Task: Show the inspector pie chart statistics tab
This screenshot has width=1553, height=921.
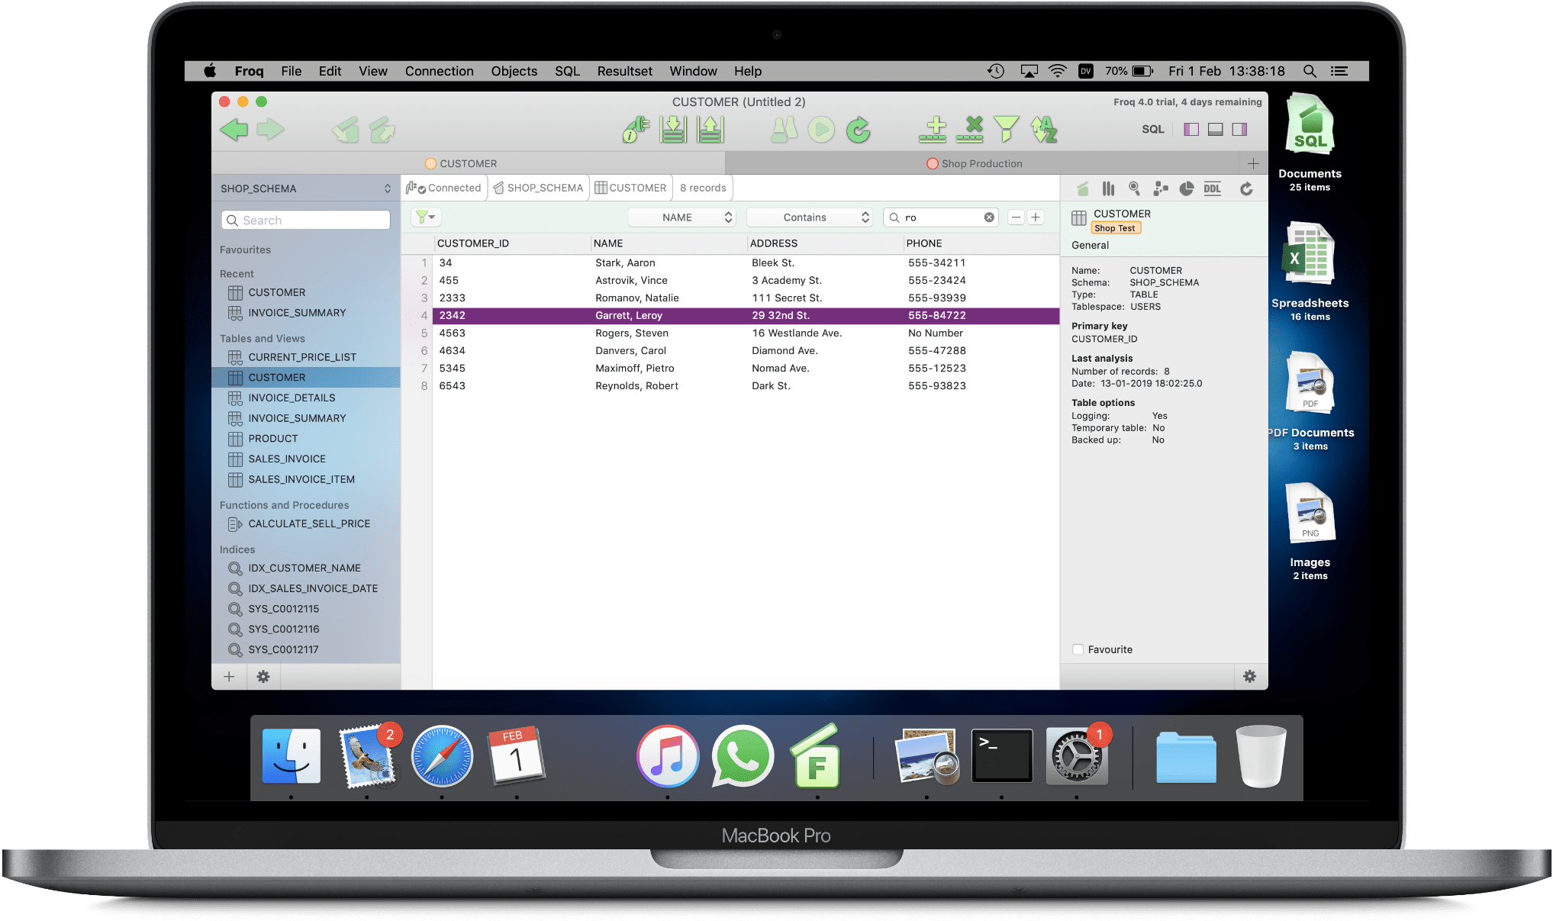Action: pos(1186,188)
